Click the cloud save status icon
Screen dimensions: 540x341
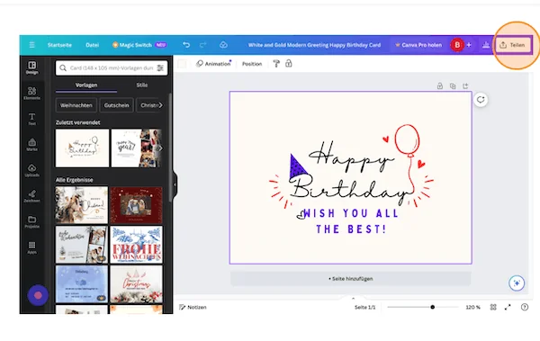point(223,45)
